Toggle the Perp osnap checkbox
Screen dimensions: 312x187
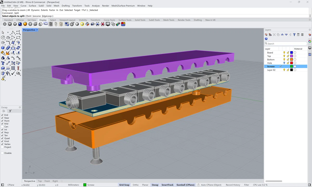point(2,132)
